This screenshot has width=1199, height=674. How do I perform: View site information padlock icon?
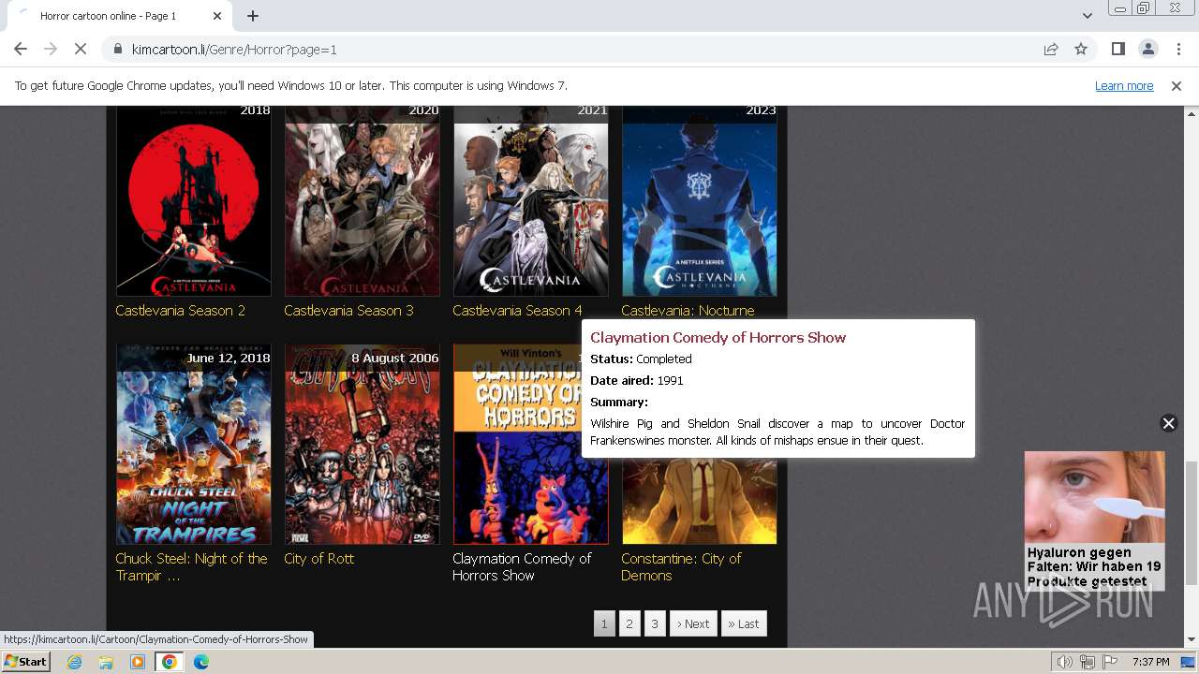118,49
